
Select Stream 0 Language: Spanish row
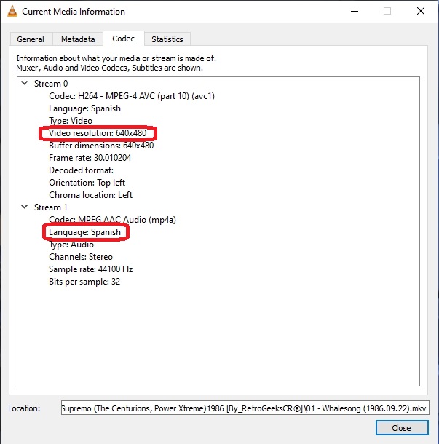pyautogui.click(x=84, y=108)
